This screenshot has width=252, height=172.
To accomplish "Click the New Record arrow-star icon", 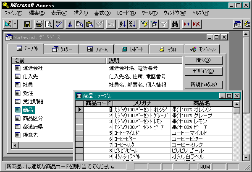I will pos(187,24).
